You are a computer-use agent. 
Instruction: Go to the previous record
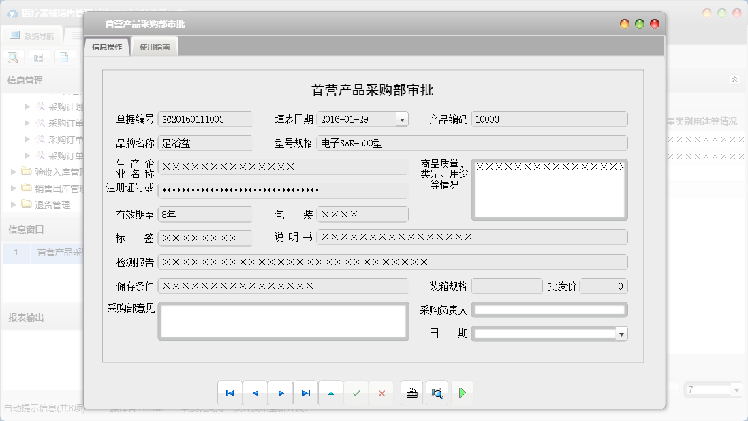pos(255,393)
